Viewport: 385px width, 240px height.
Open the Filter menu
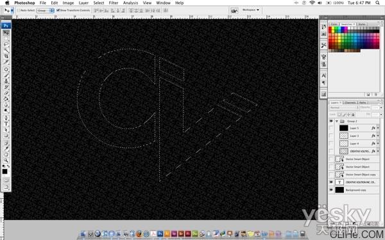pos(114,3)
